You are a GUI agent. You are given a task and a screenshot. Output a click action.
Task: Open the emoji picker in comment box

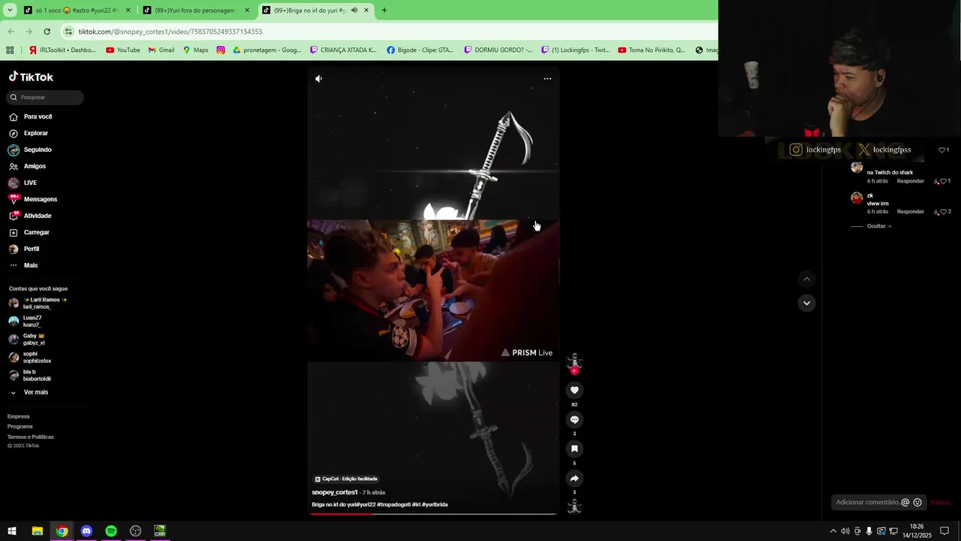(x=917, y=502)
